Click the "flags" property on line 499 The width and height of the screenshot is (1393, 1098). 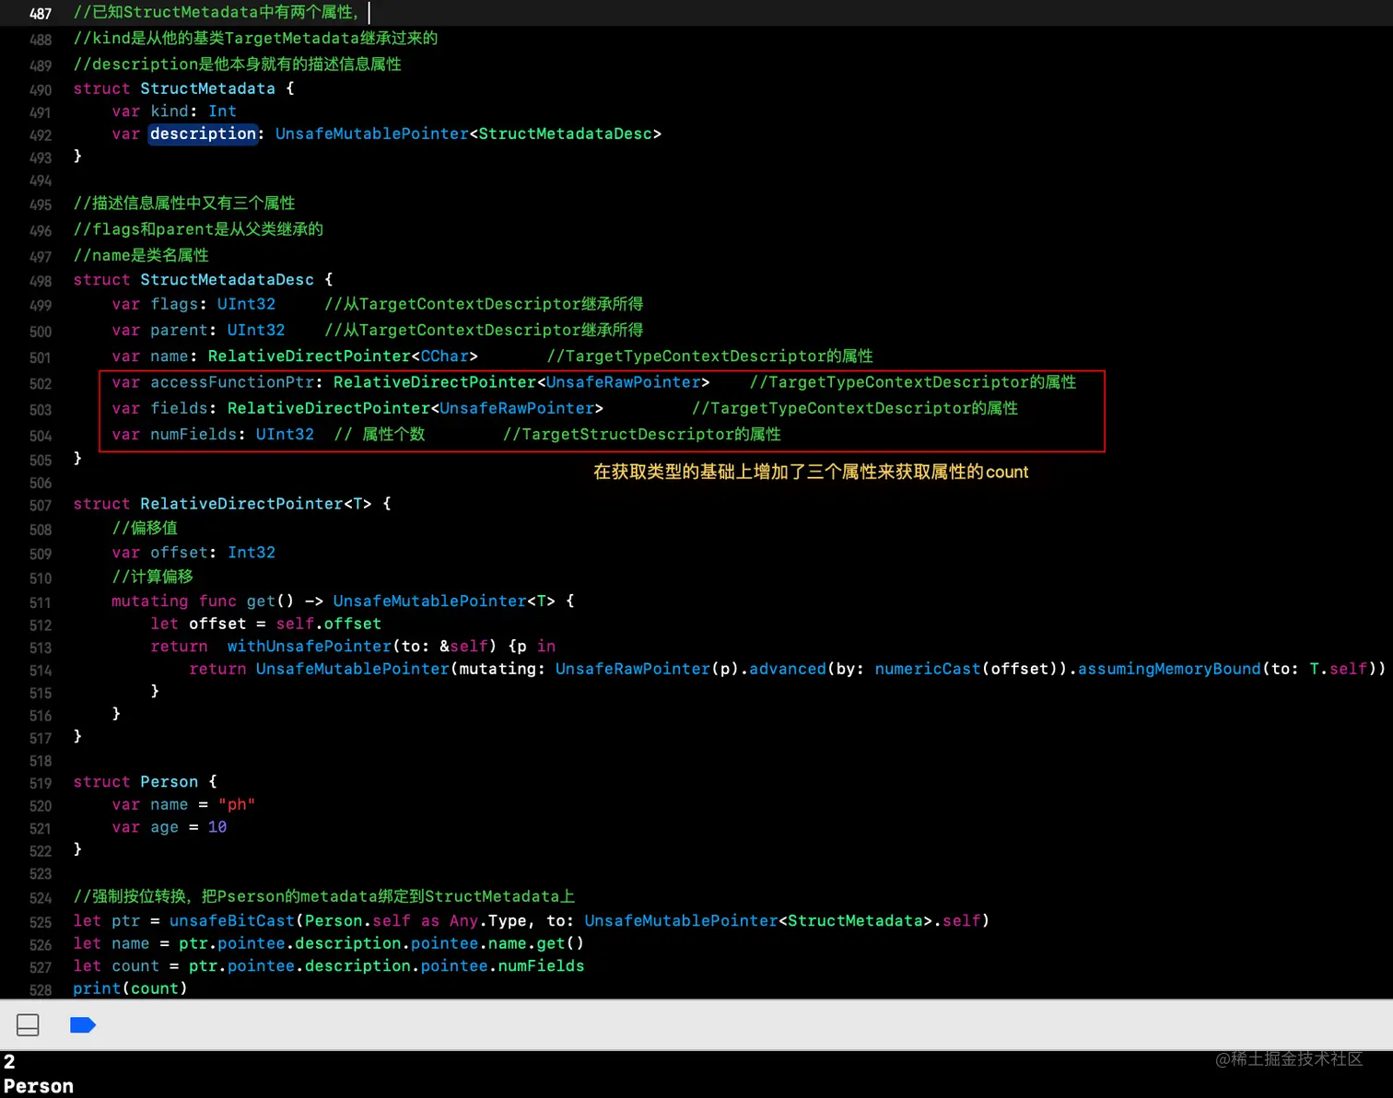tap(174, 304)
